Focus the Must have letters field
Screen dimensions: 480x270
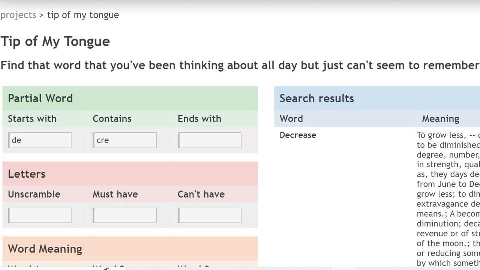click(125, 215)
